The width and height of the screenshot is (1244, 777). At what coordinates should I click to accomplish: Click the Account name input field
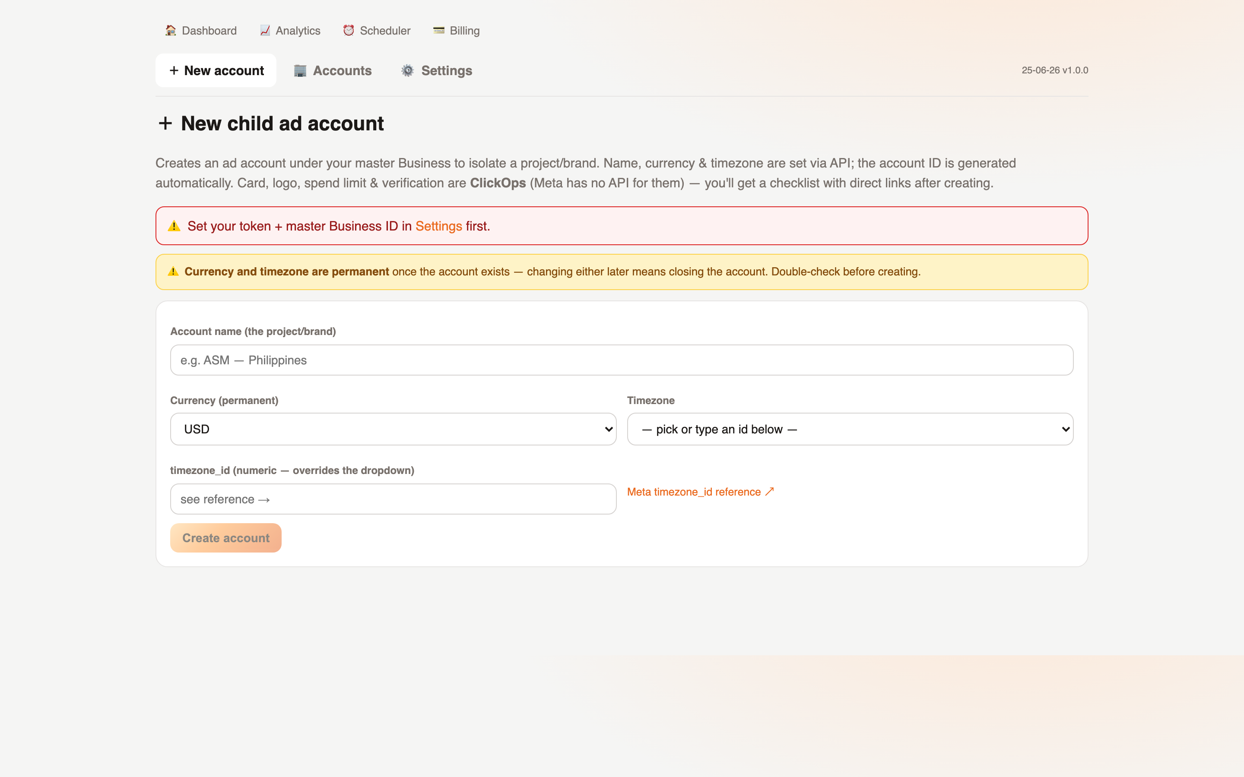point(622,360)
